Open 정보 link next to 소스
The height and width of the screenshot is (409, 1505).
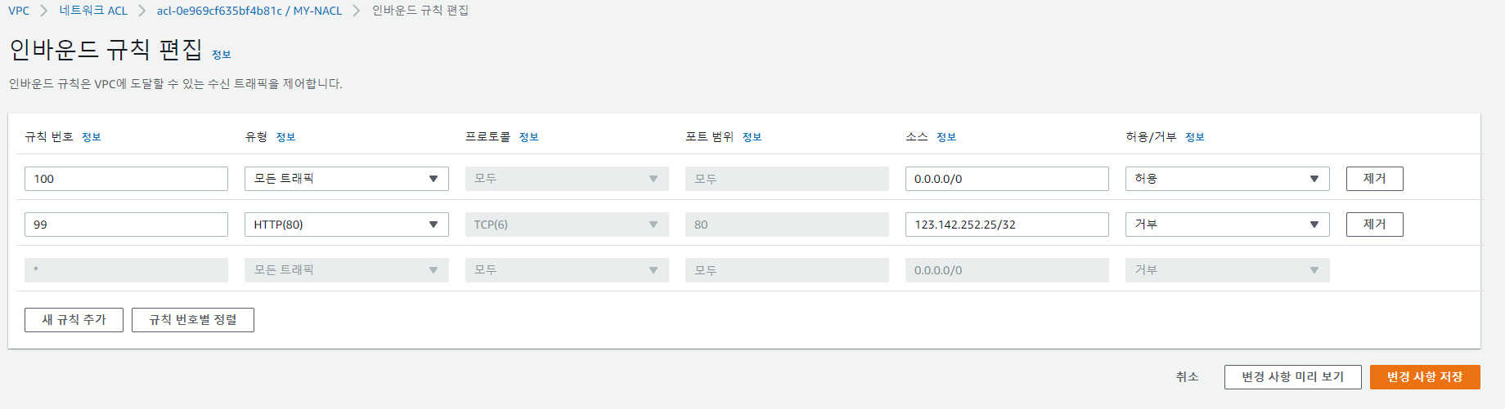[x=946, y=137]
